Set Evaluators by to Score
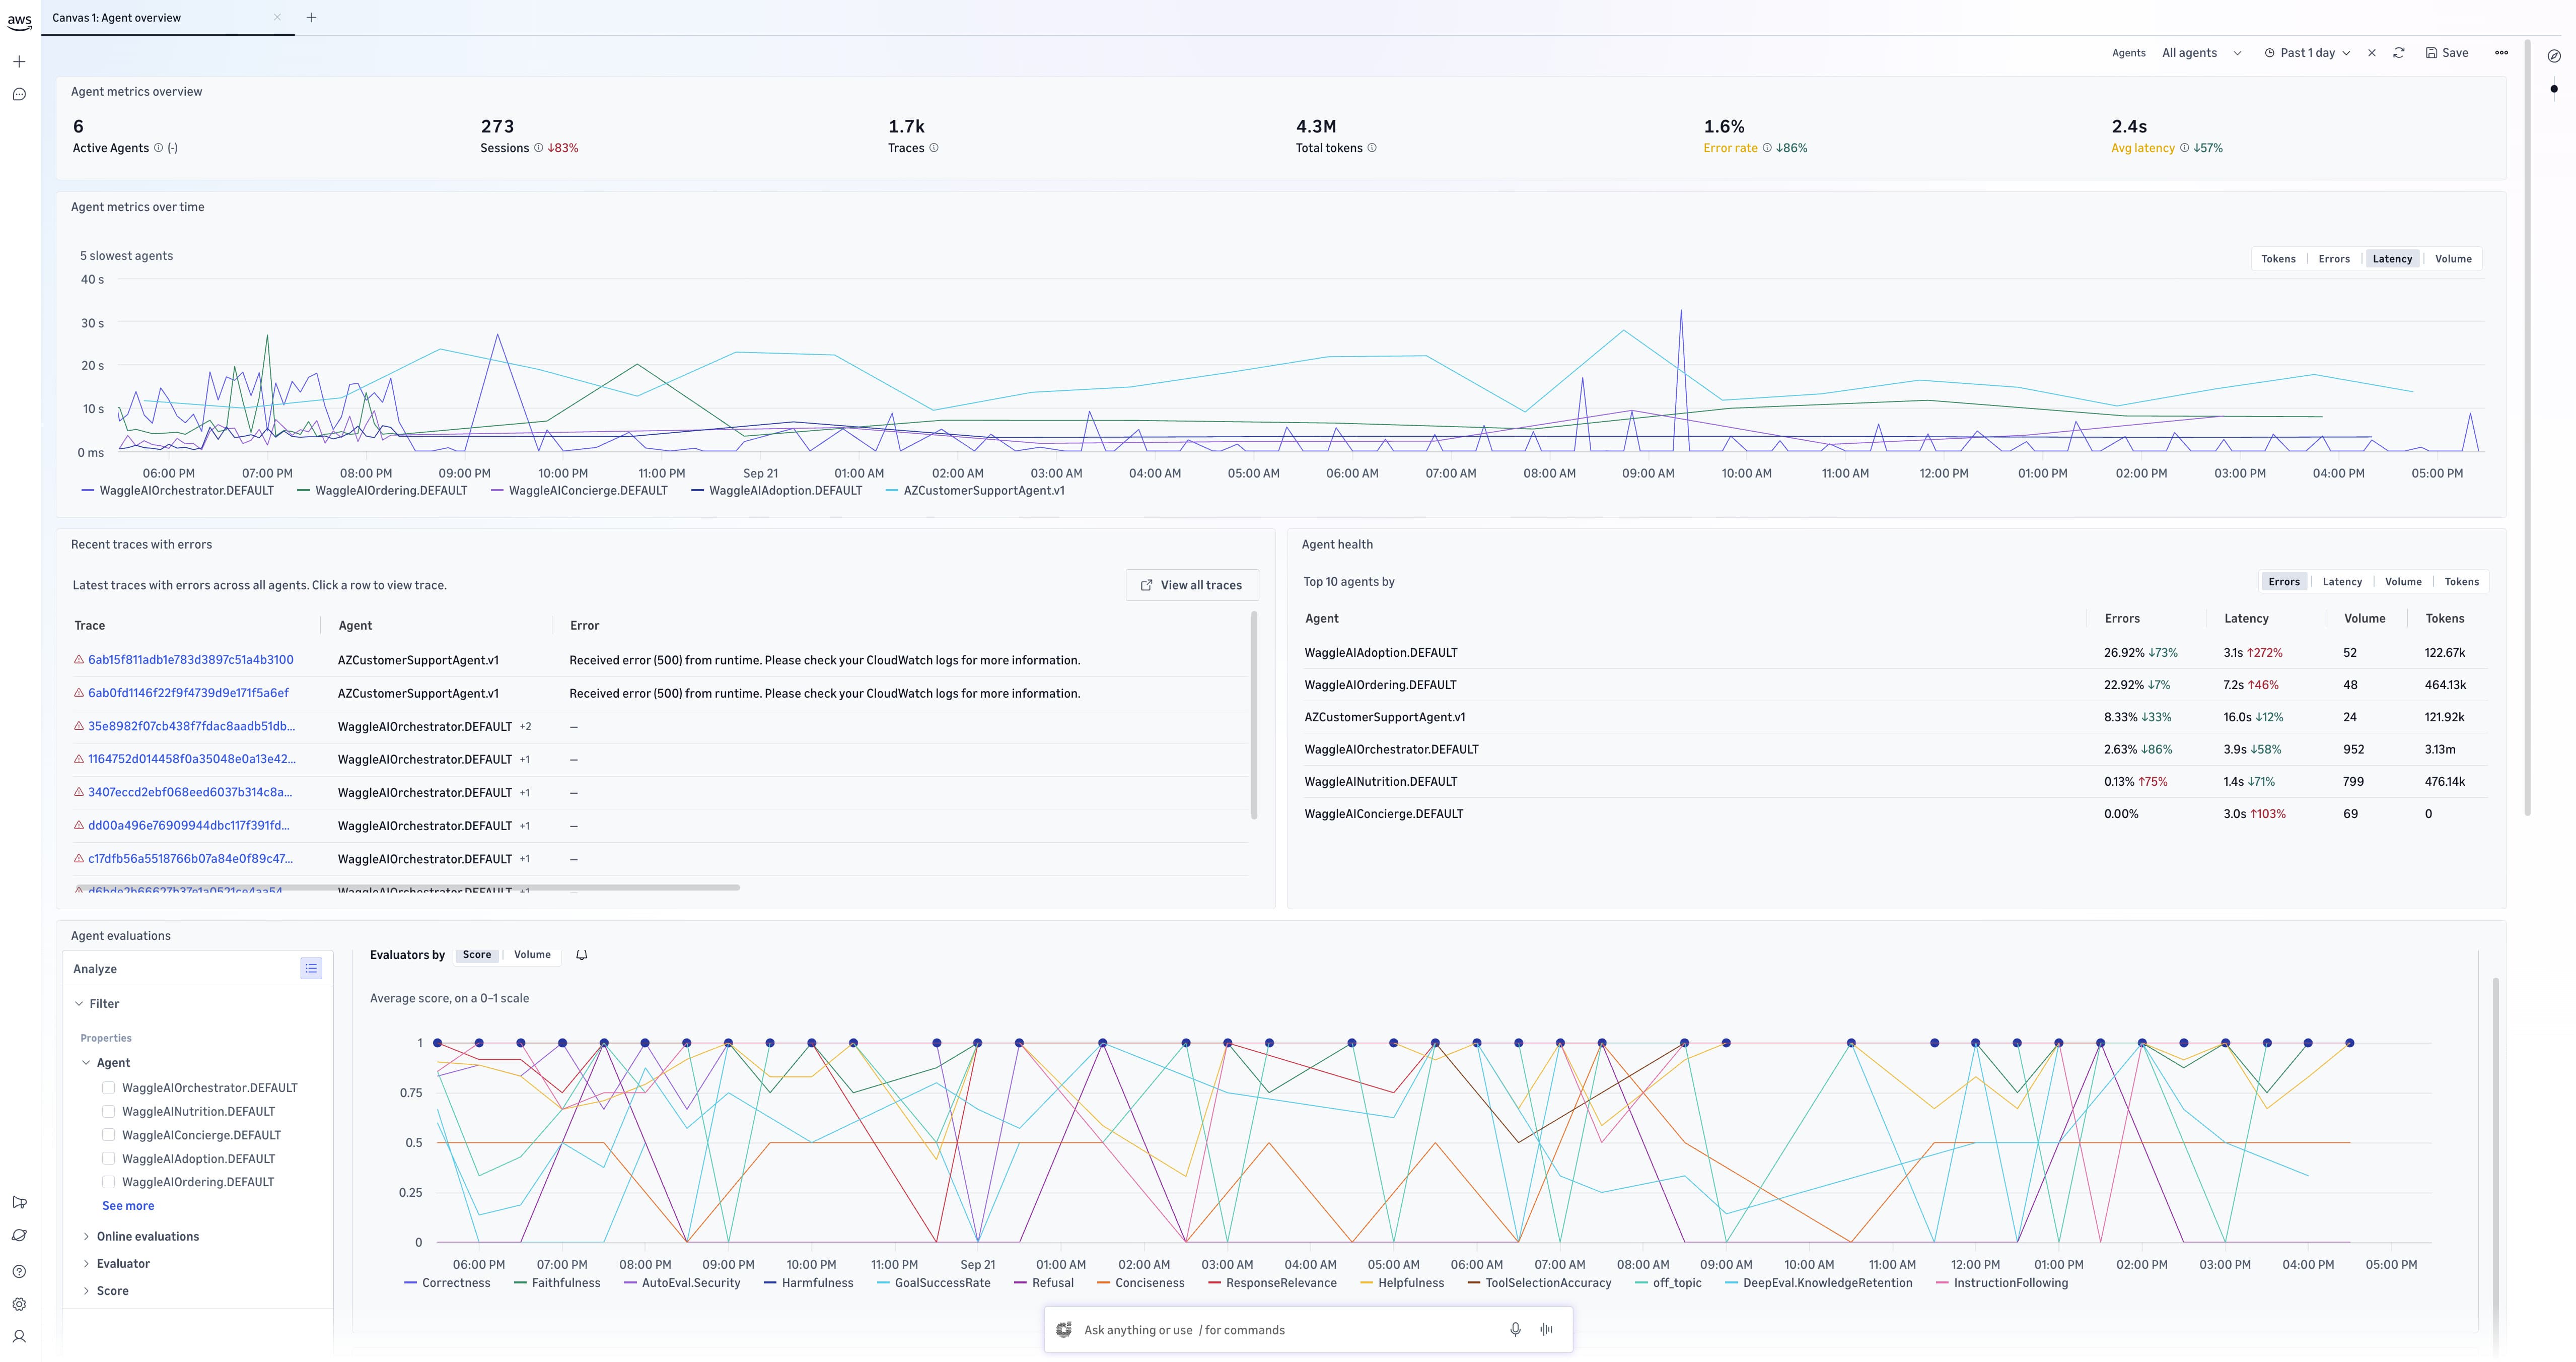The height and width of the screenshot is (1362, 2576). point(477,955)
